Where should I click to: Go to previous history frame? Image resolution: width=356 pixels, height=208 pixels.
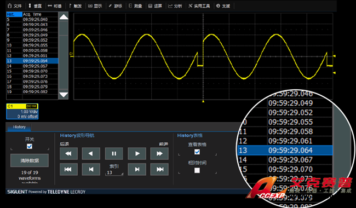[91, 169]
